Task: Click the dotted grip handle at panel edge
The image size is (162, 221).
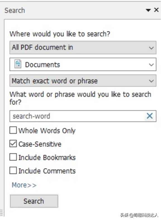Action: (x=1, y=213)
